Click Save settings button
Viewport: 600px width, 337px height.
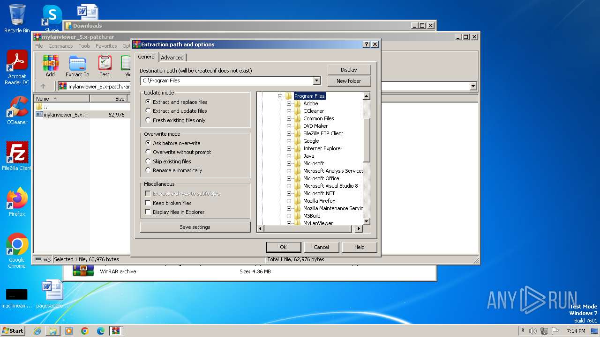click(x=195, y=227)
